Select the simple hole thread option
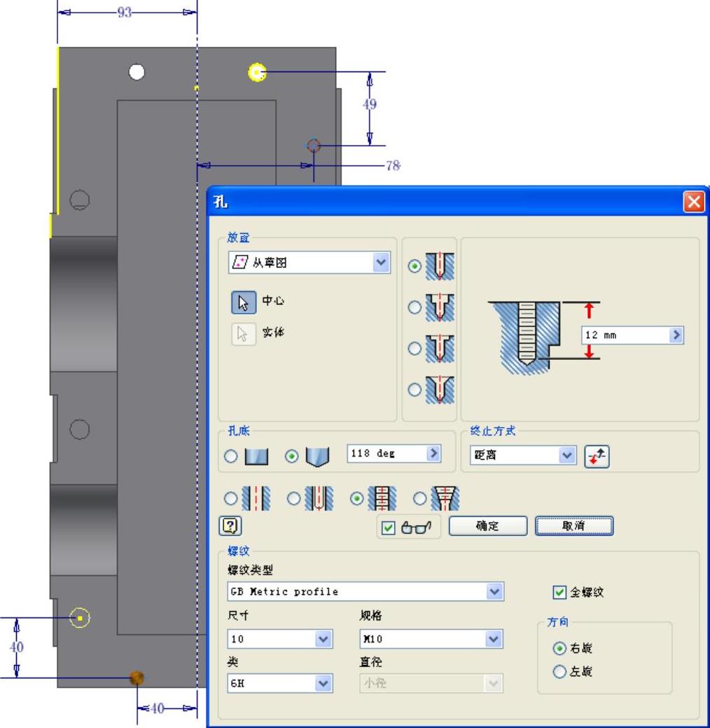 [x=231, y=498]
